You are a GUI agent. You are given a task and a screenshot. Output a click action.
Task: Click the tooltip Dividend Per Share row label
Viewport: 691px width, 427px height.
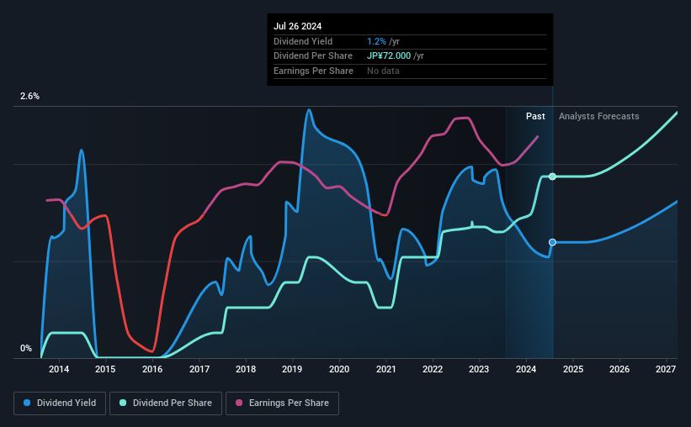pos(313,56)
